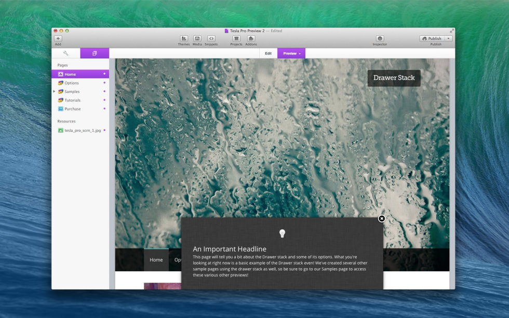Select the pages list sidebar tab
509x318 pixels.
pyautogui.click(x=95, y=53)
